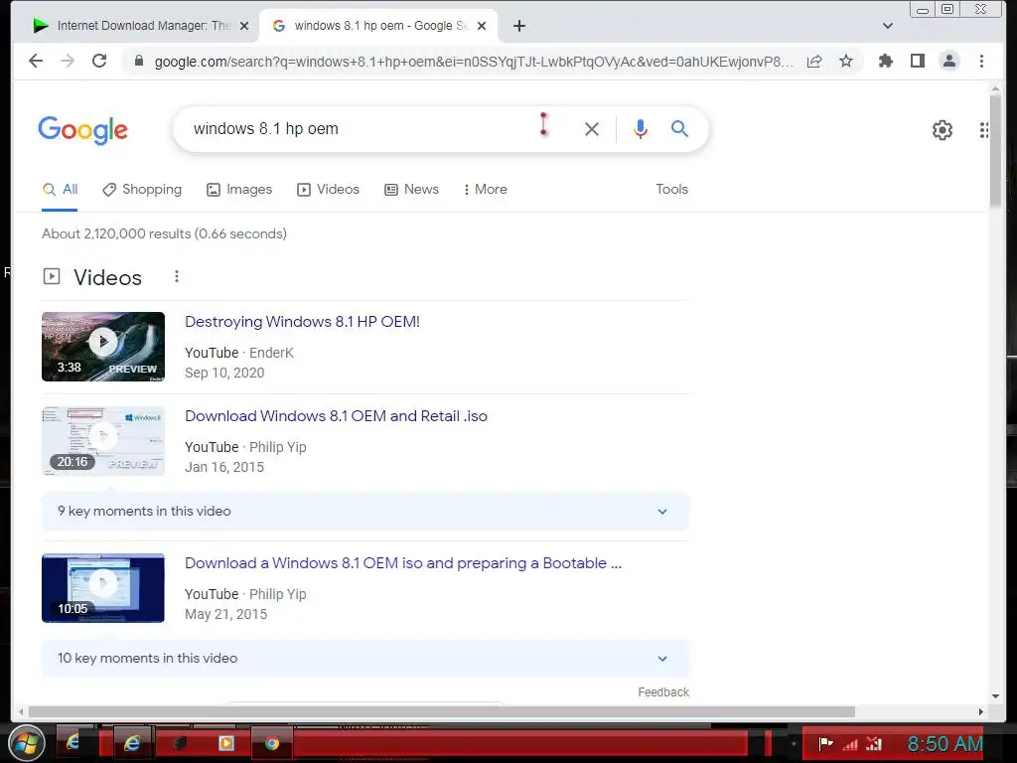1017x763 pixels.
Task: Click the scroll right arrow
Action: point(980,711)
